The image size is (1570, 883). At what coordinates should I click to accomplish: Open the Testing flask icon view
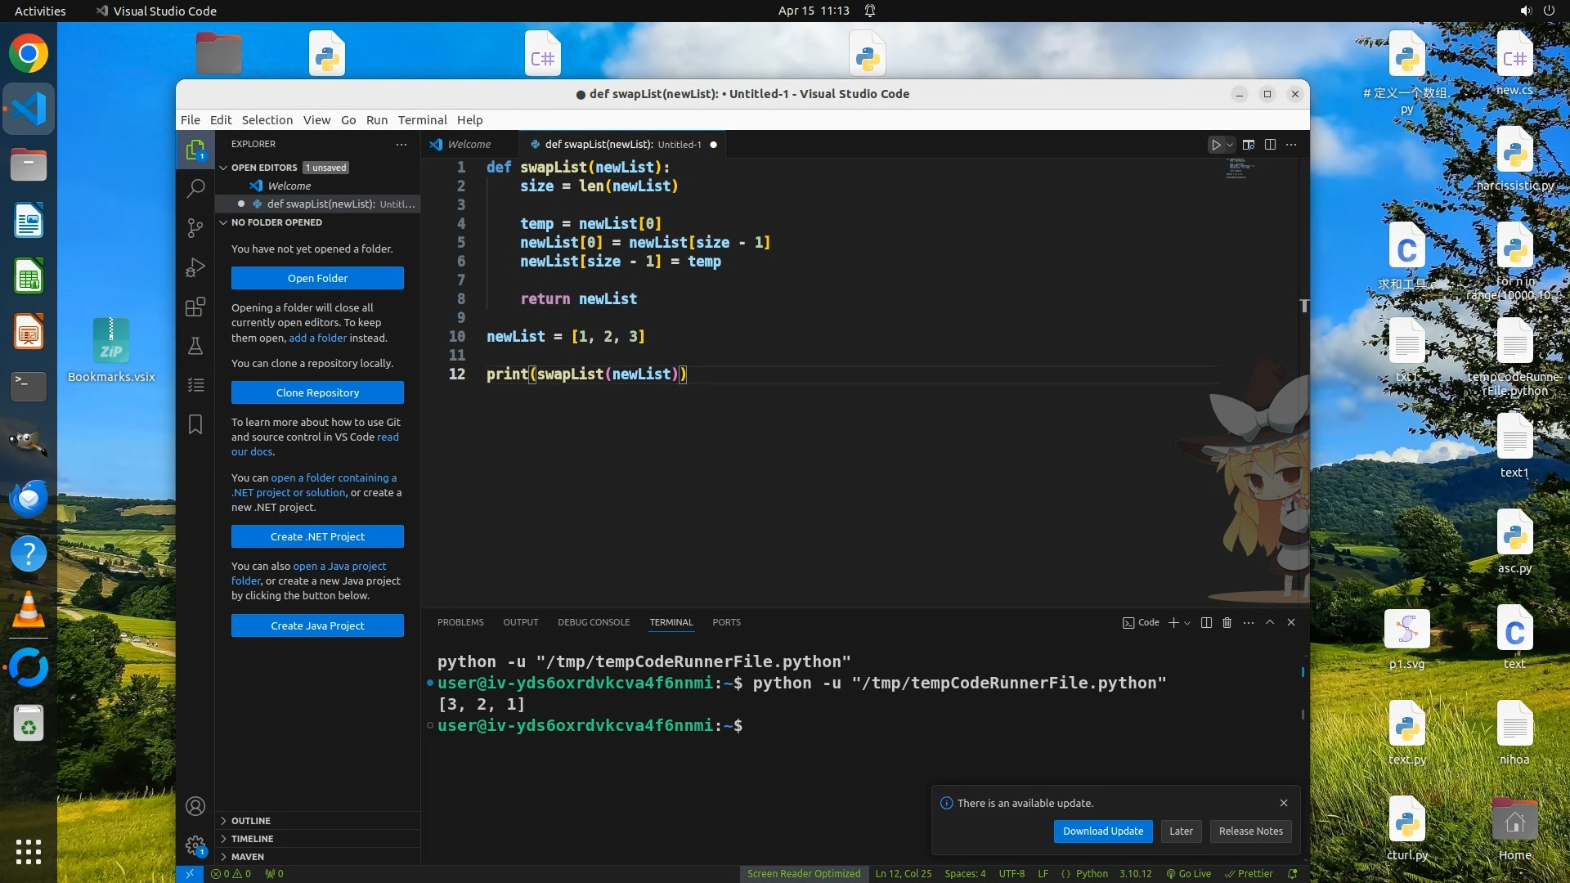tap(195, 346)
